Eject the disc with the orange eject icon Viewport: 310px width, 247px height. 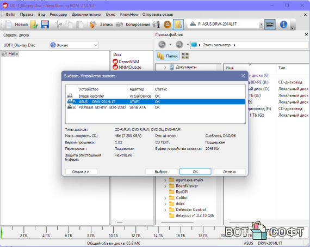168,25
